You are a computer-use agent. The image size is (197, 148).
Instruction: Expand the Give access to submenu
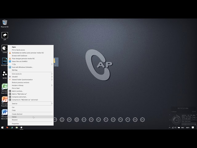click(31, 74)
